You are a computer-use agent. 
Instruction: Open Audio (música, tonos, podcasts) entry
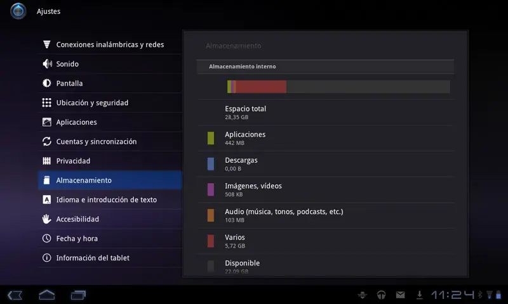pos(326,215)
